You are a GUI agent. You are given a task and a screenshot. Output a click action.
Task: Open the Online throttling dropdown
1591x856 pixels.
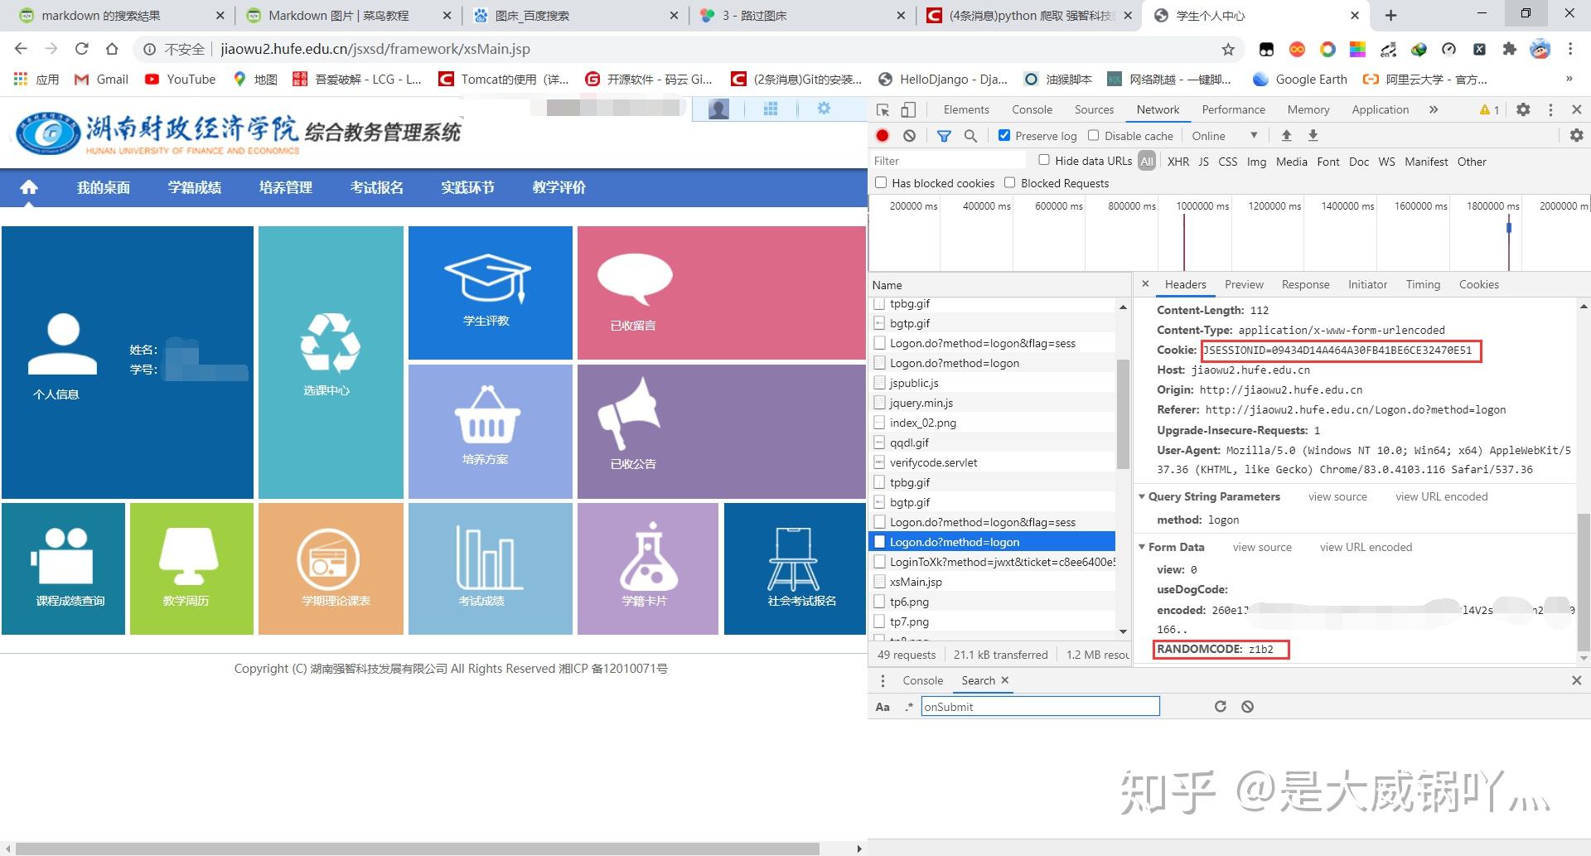pyautogui.click(x=1225, y=136)
